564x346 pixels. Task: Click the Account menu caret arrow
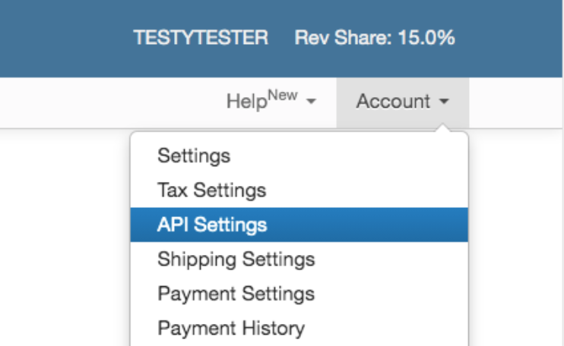[445, 102]
